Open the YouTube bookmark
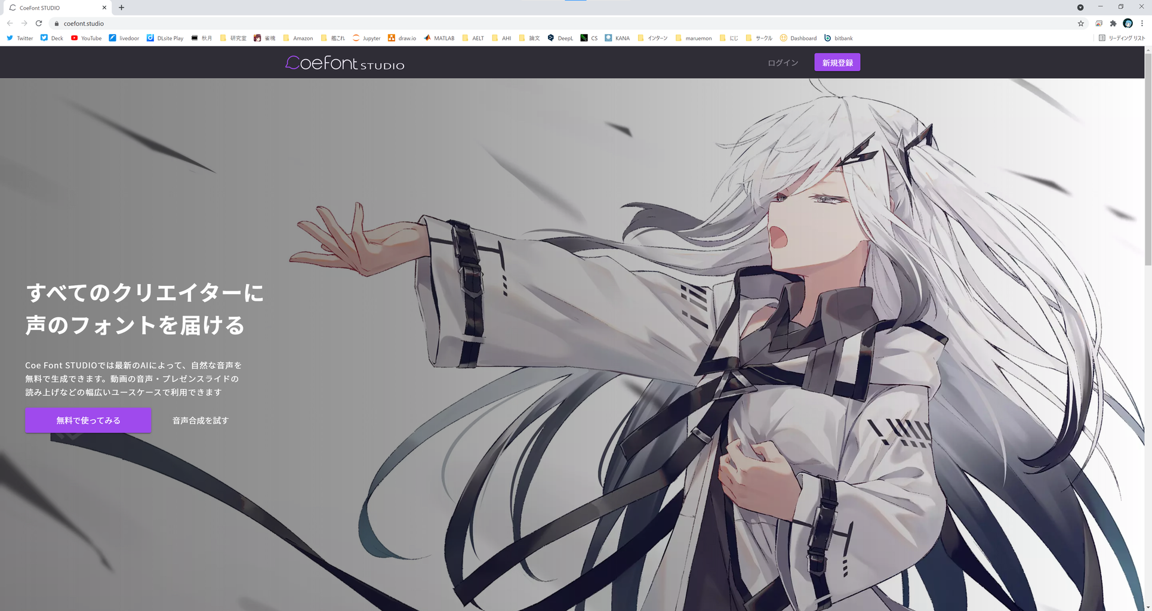The width and height of the screenshot is (1152, 611). 86,38
